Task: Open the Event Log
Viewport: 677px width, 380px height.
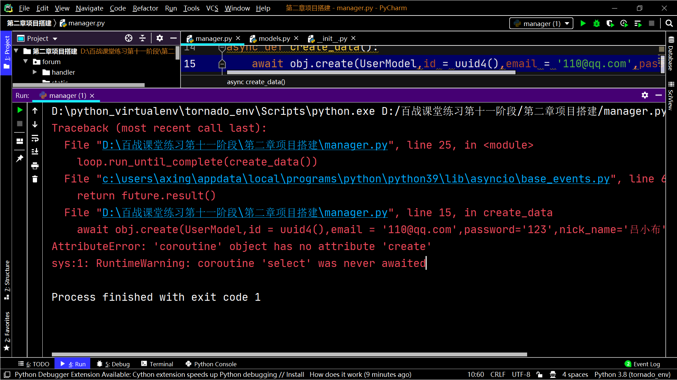Action: [642, 364]
